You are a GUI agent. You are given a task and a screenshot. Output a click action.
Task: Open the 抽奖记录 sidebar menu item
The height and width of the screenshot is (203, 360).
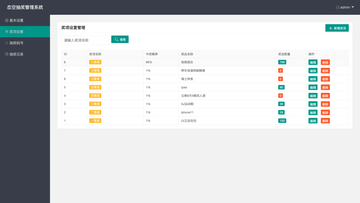19,54
